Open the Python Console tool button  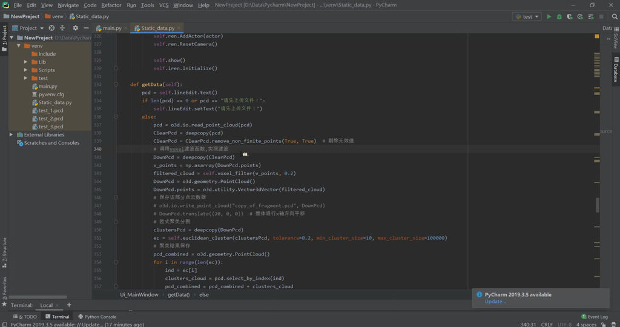[97, 317]
